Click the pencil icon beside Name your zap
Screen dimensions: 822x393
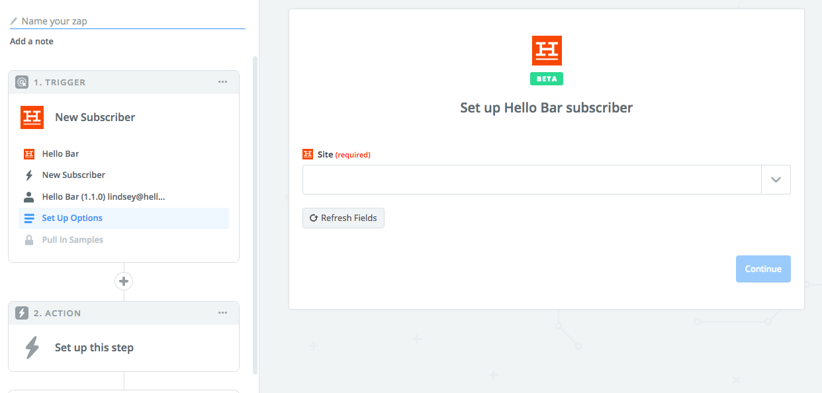coord(14,21)
